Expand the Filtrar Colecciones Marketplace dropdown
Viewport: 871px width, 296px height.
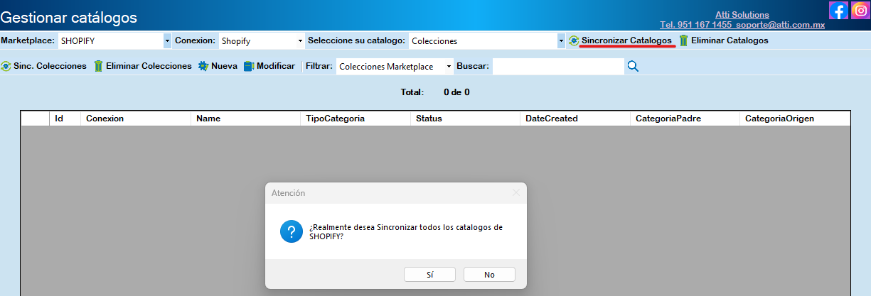click(x=449, y=66)
